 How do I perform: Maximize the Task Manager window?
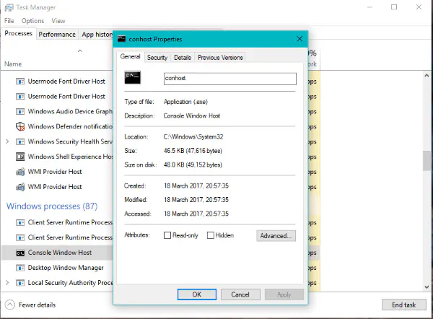coord(394,7)
